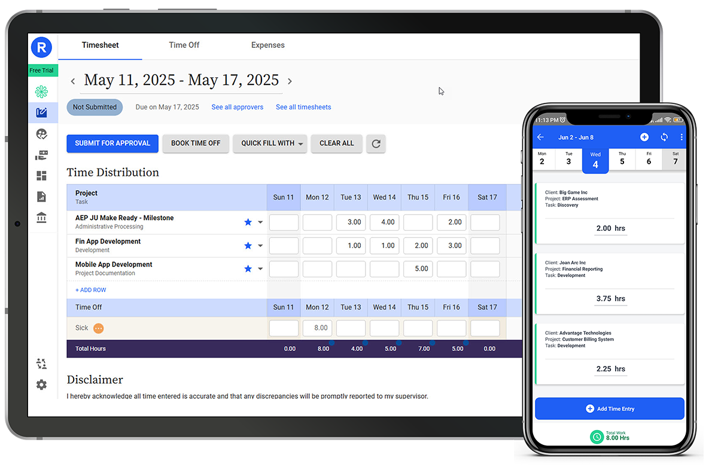Image resolution: width=718 pixels, height=470 pixels.
Task: Click the report document icon in sidebar
Action: point(41,197)
